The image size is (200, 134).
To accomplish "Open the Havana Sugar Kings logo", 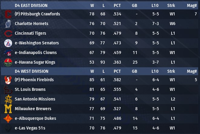I will pyautogui.click(x=8, y=62).
